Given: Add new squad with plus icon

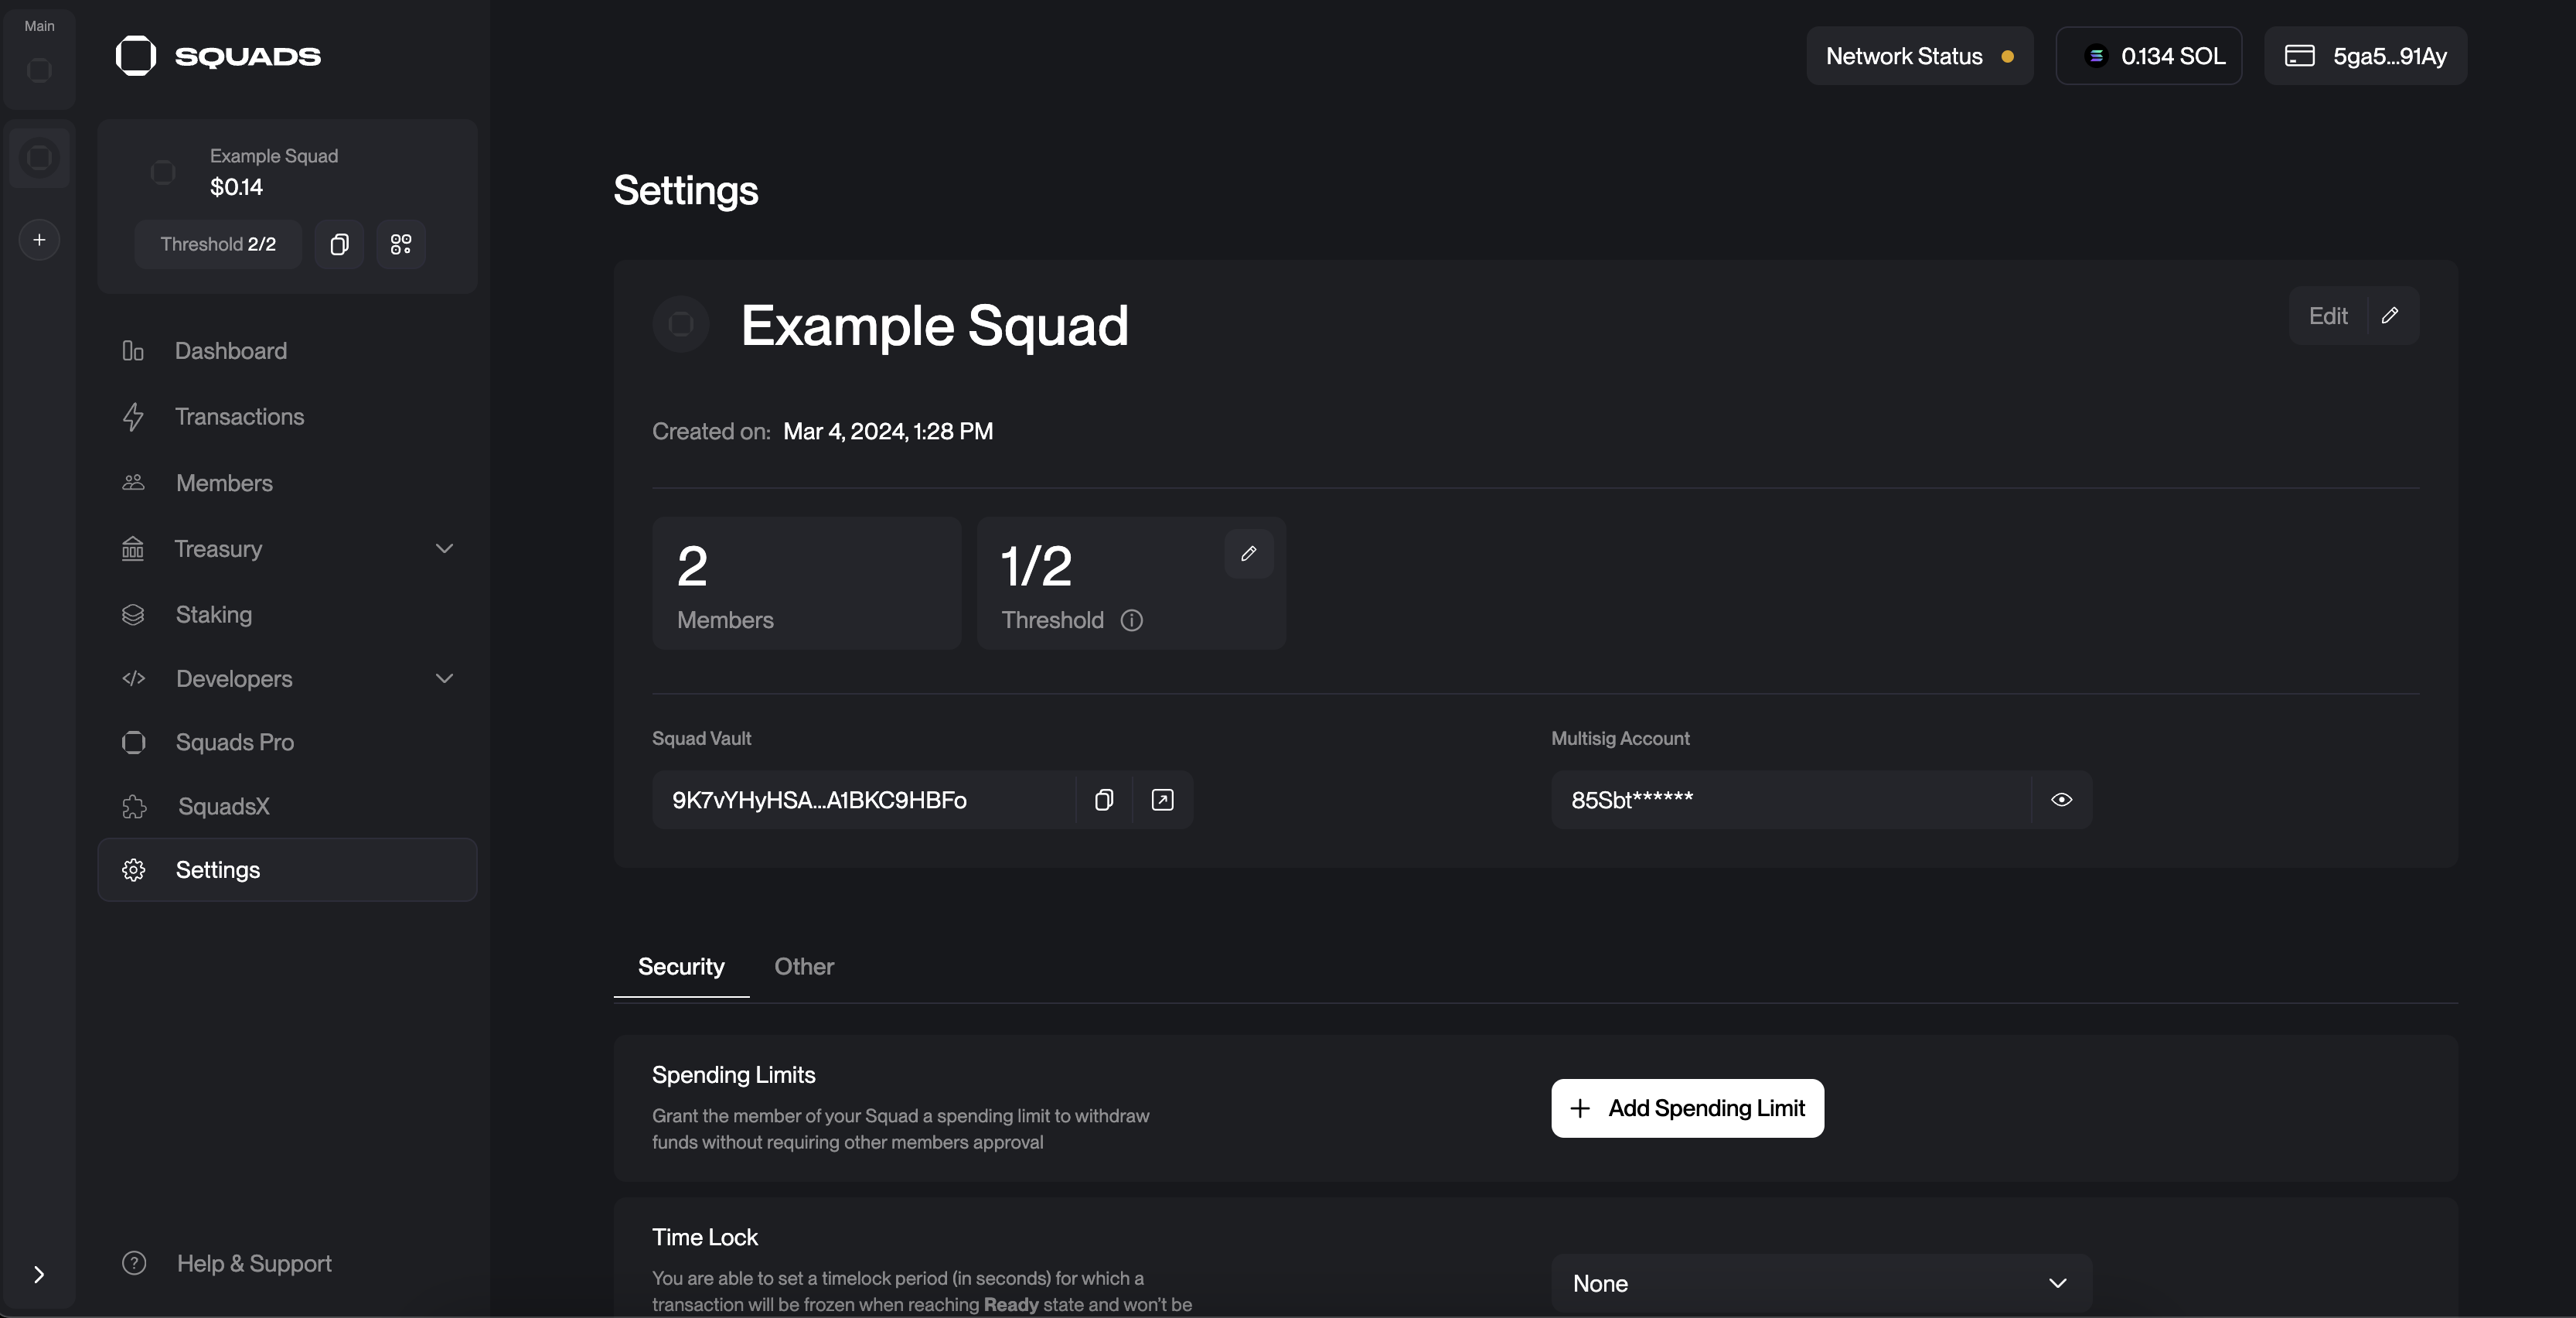Looking at the screenshot, I should click(39, 241).
